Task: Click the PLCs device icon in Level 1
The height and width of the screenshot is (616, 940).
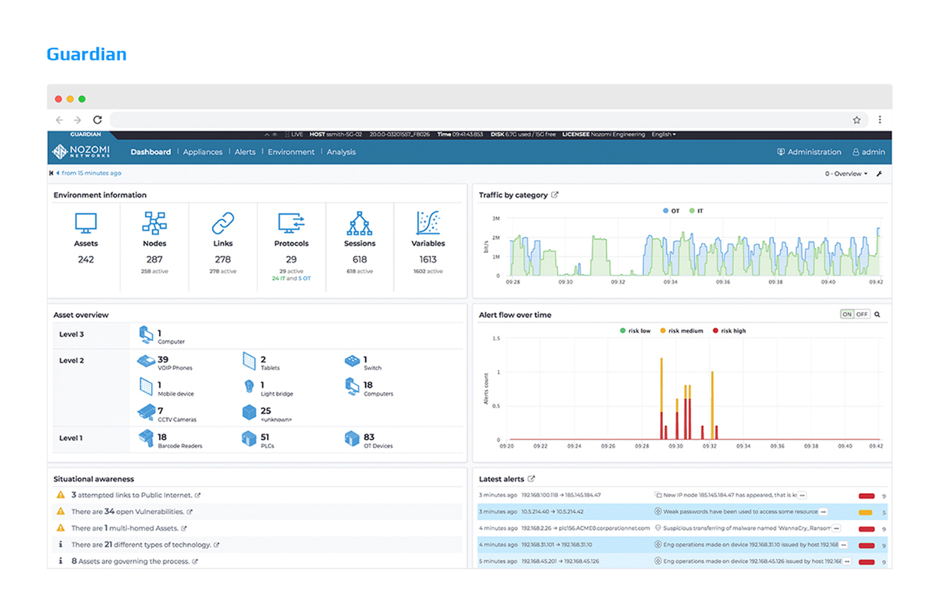Action: [249, 439]
